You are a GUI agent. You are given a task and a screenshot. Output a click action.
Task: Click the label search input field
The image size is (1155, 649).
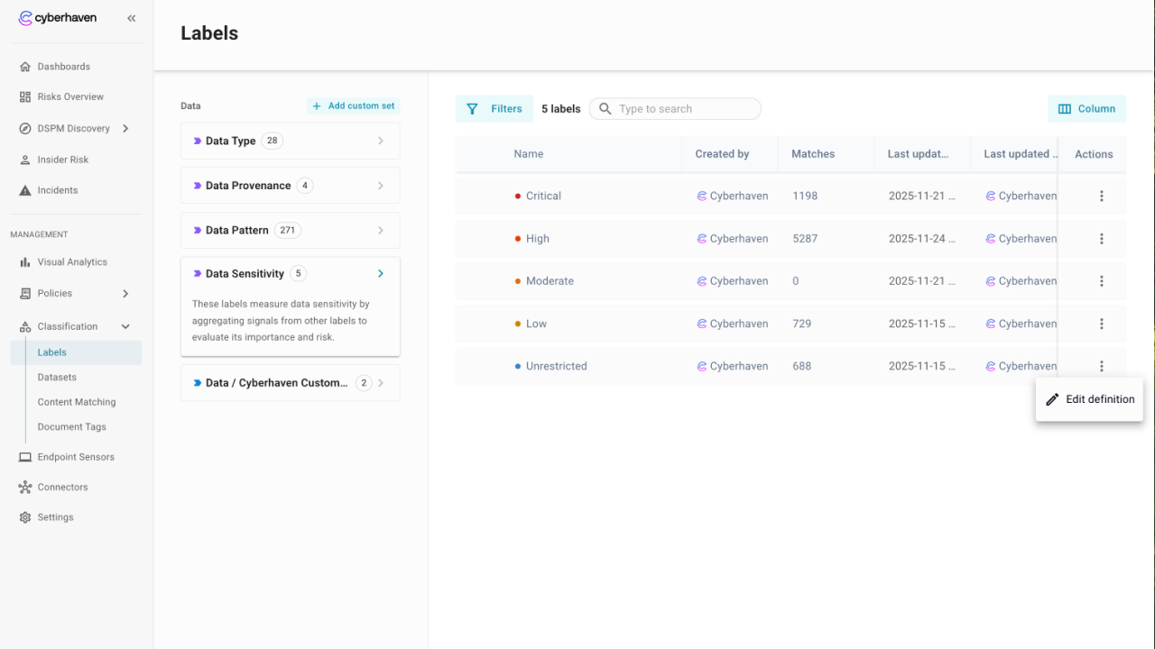(686, 109)
